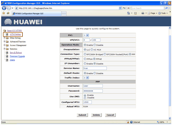Viewport: 173px width, 125px height.
Task: Click the scrollbar down arrow
Action: click(170, 118)
